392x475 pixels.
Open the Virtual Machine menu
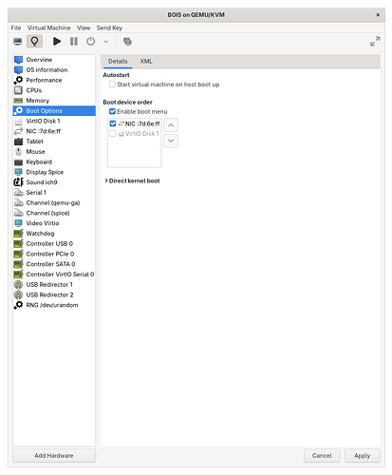(x=48, y=28)
